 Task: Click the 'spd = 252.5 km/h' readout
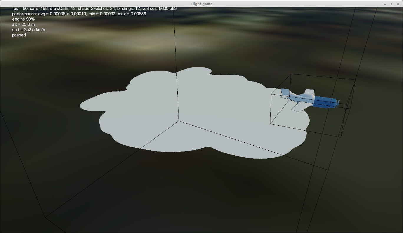(x=29, y=30)
